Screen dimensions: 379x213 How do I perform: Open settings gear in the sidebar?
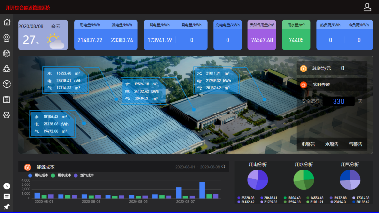coord(7,115)
